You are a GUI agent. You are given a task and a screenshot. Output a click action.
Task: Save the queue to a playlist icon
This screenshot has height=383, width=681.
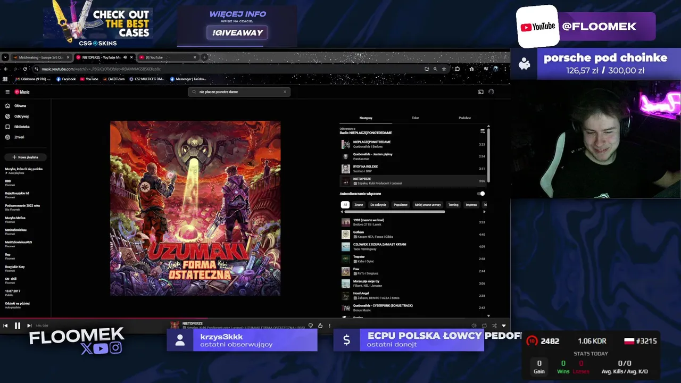pos(483,131)
